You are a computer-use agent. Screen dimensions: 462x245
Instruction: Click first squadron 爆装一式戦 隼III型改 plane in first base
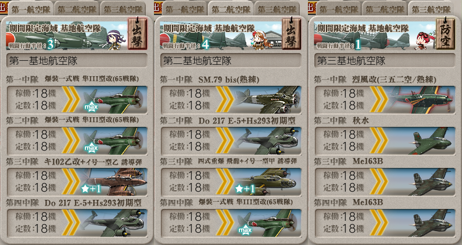(x=114, y=100)
